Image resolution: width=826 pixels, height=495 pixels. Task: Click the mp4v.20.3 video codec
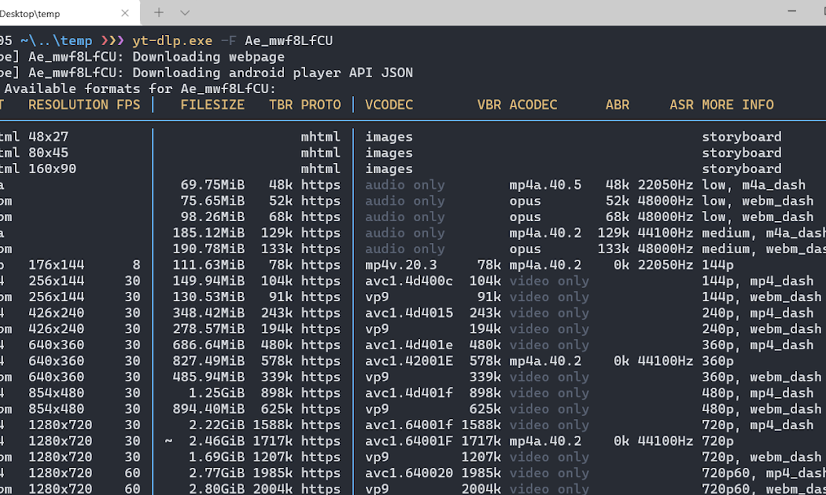(401, 265)
